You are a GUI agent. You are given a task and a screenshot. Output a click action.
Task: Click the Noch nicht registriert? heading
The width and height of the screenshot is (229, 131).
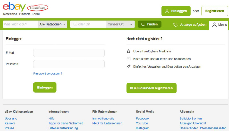coord(144,39)
